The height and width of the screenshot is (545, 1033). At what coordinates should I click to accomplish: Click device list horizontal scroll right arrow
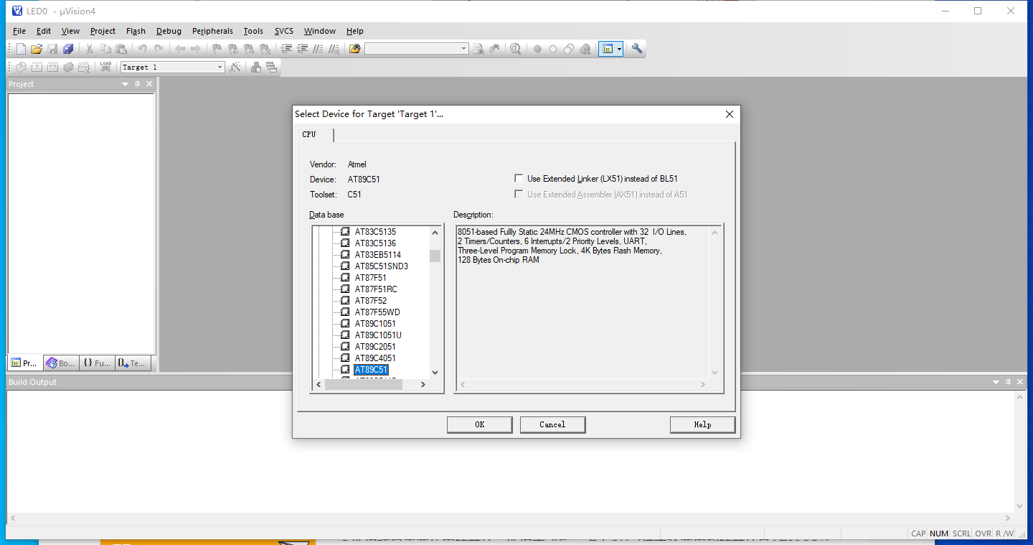[x=423, y=385]
